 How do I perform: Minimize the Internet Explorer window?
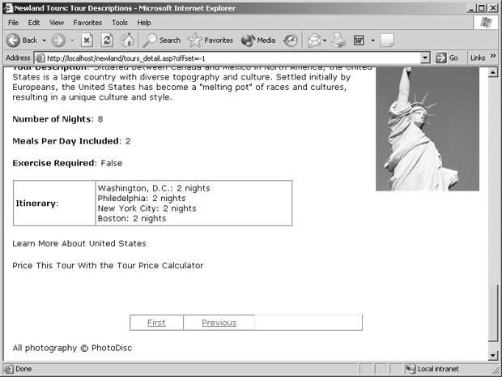coord(470,8)
